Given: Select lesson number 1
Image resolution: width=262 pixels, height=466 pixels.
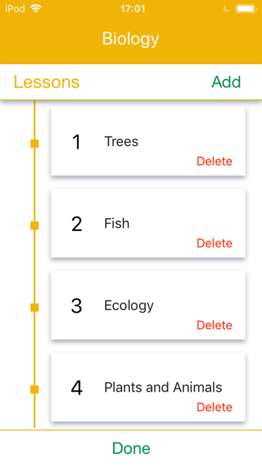Looking at the screenshot, I should 77,142.
